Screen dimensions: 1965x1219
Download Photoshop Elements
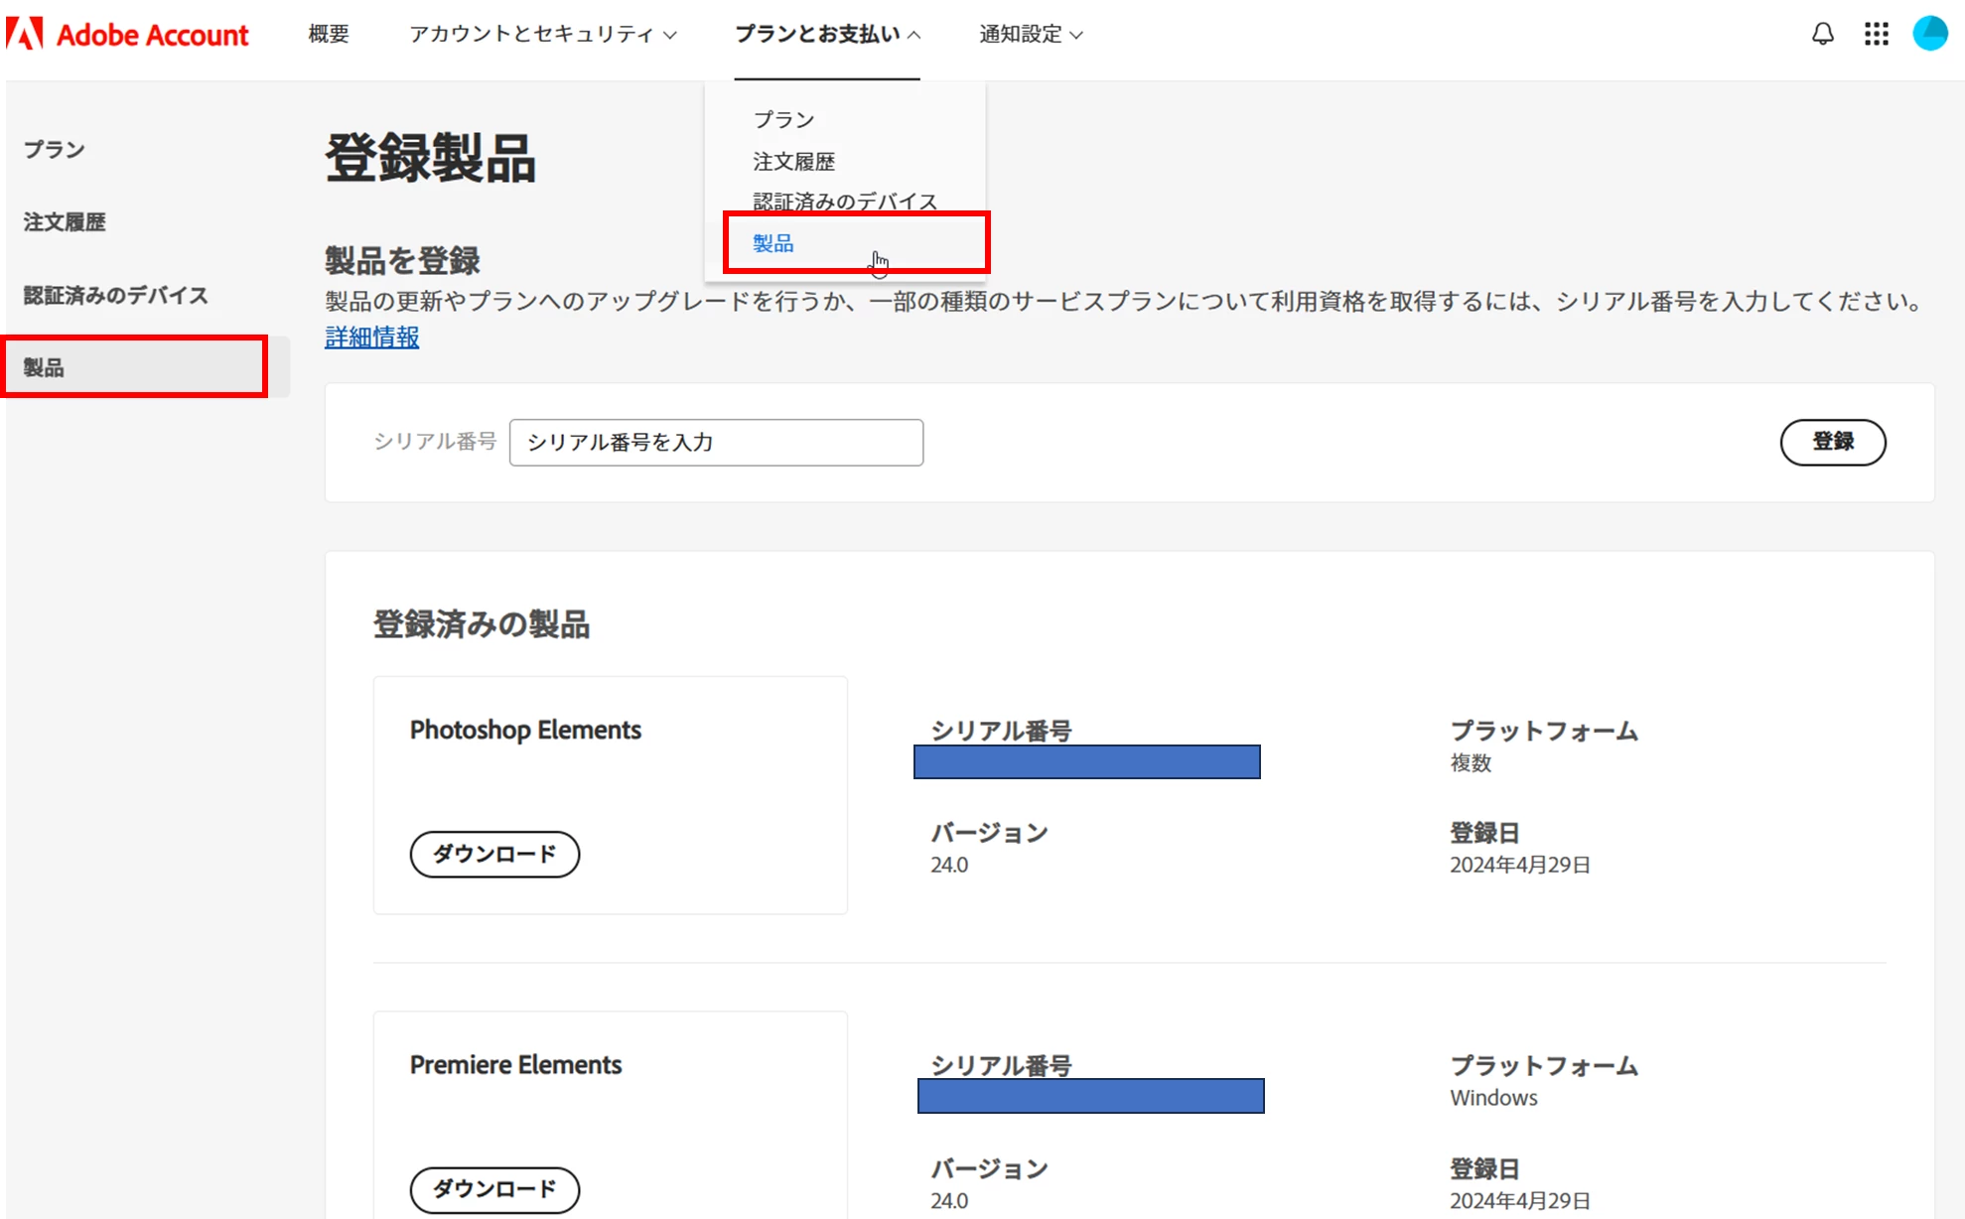pyautogui.click(x=493, y=854)
